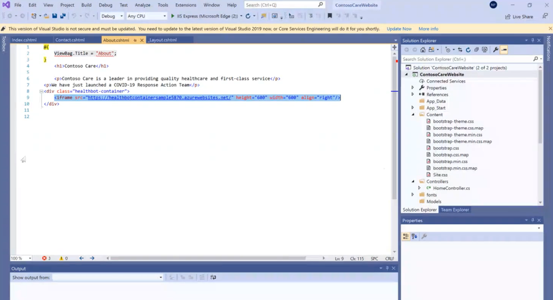Click the Update Now link
Screen dimensions: 553x300
coord(399,29)
